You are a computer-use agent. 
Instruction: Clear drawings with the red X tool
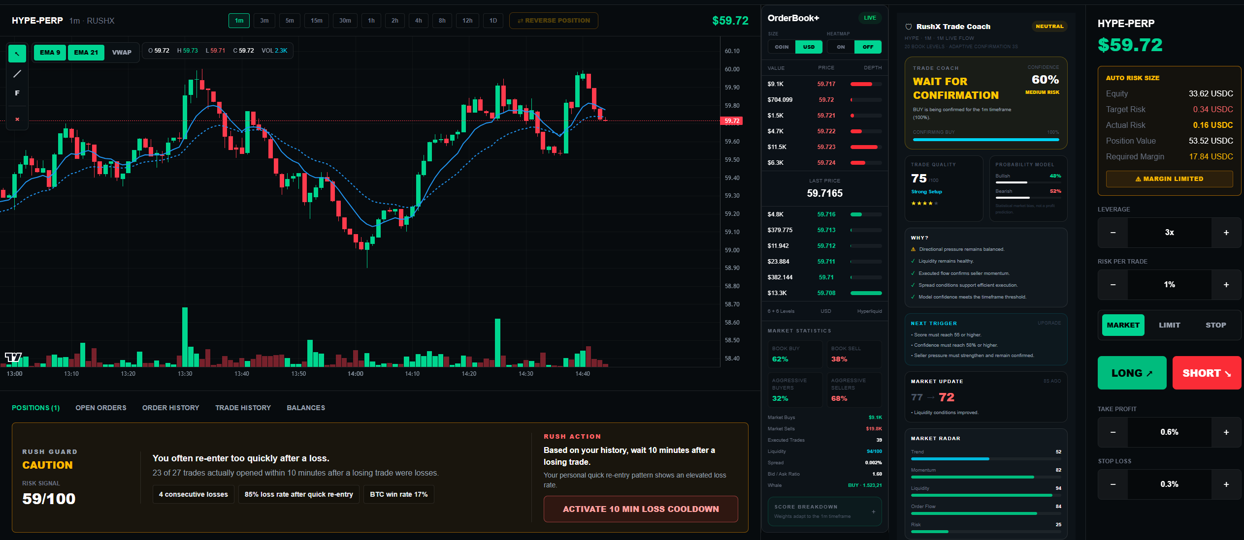(17, 119)
